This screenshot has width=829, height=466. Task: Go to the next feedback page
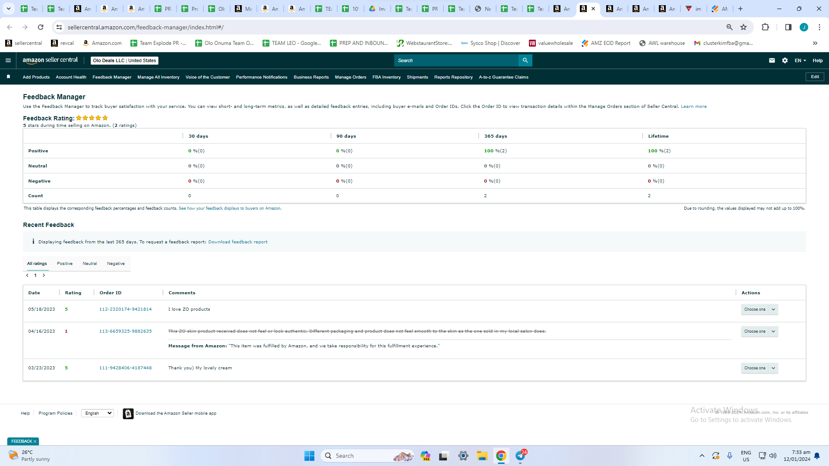[x=44, y=275]
